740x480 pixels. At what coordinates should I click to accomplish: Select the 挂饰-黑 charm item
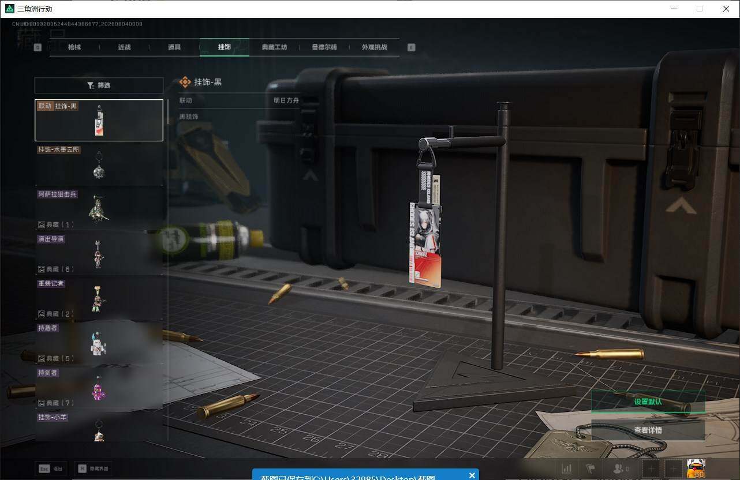pos(99,121)
